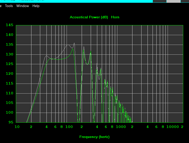Viewport: 189px width, 143px height.
Task: Click the 10 label on the frequency axis
Action: tap(17, 127)
